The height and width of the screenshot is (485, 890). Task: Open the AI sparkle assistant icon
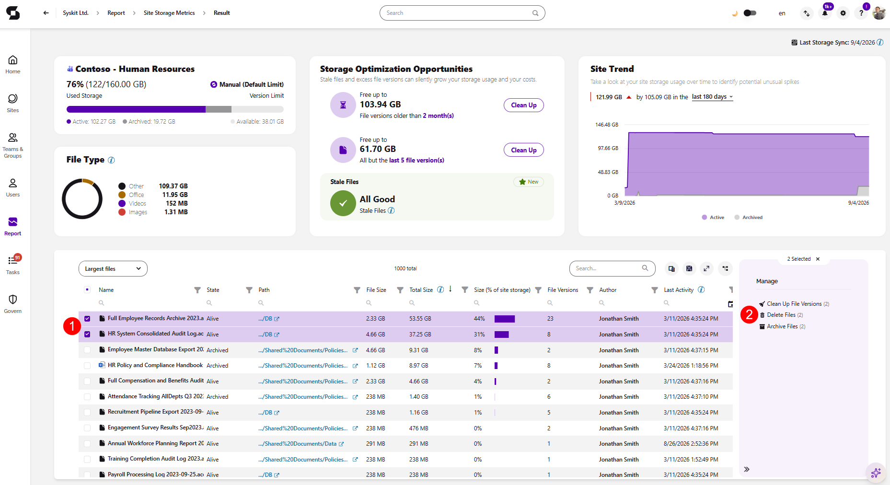click(x=876, y=473)
